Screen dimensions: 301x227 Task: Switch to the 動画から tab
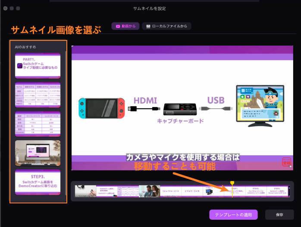point(126,26)
